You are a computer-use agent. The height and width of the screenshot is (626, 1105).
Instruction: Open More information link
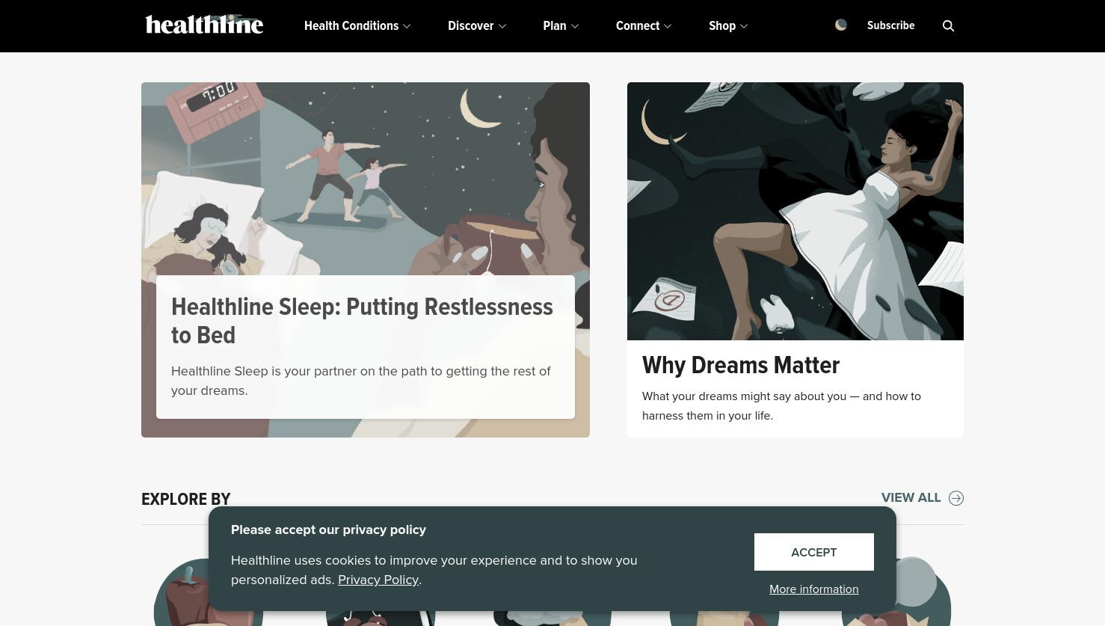point(813,589)
